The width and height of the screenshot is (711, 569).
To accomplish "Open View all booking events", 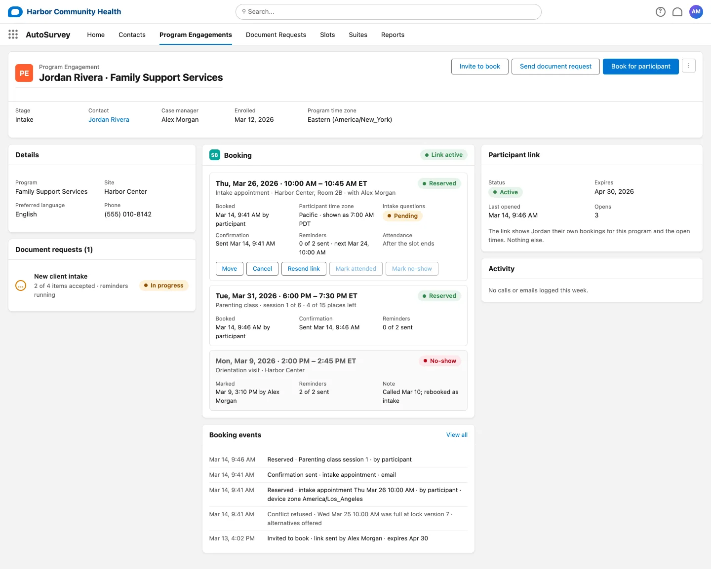I will pos(457,435).
